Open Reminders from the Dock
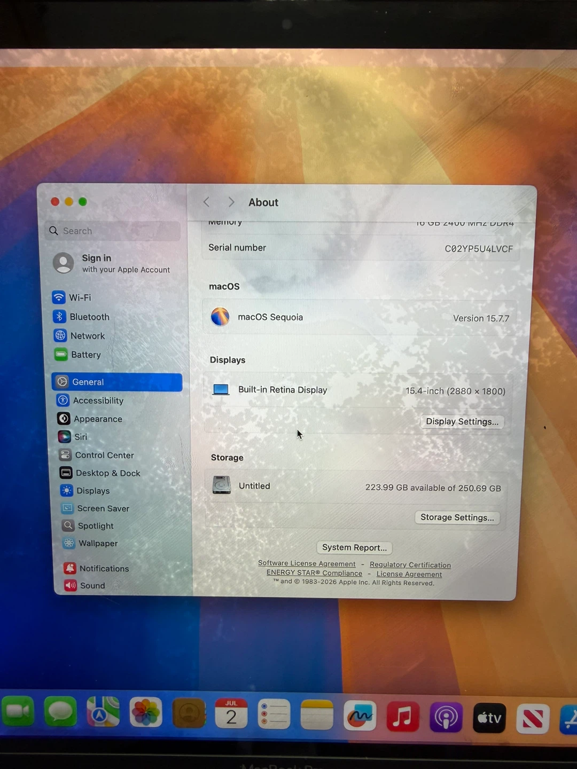Image resolution: width=577 pixels, height=769 pixels. click(x=274, y=714)
